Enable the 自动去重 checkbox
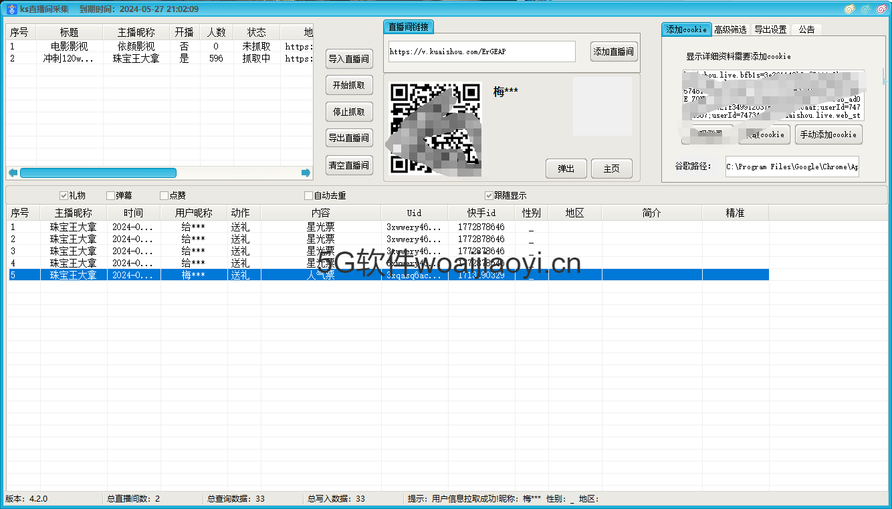Screen dimensions: 892x509 coord(308,195)
